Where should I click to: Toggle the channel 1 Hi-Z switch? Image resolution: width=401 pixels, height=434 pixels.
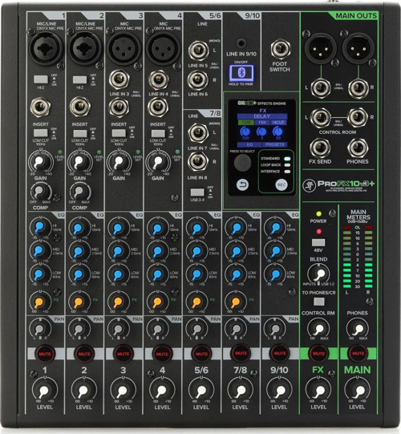[41, 79]
